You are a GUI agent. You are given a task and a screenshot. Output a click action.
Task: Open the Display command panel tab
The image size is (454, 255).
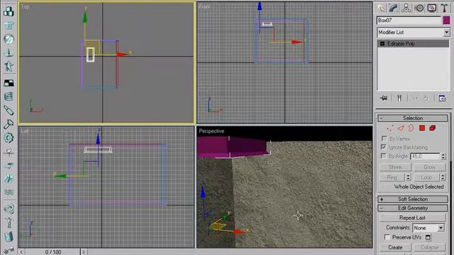(432, 8)
